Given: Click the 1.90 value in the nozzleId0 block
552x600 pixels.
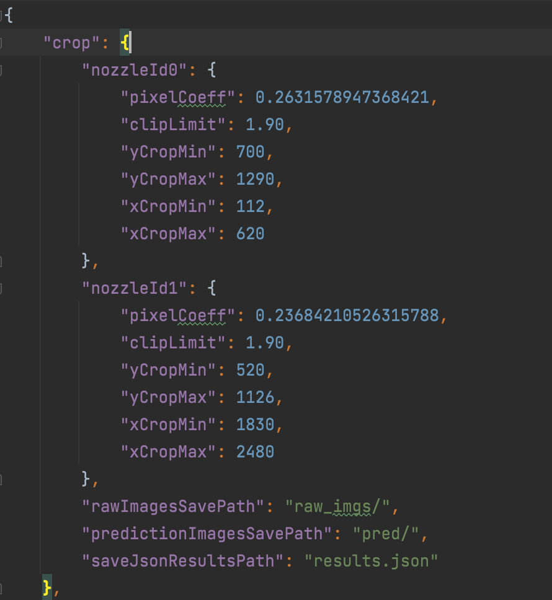Looking at the screenshot, I should click(264, 125).
